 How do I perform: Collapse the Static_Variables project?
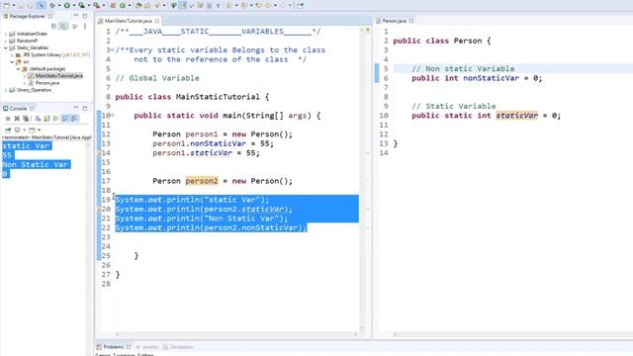(x=6, y=47)
